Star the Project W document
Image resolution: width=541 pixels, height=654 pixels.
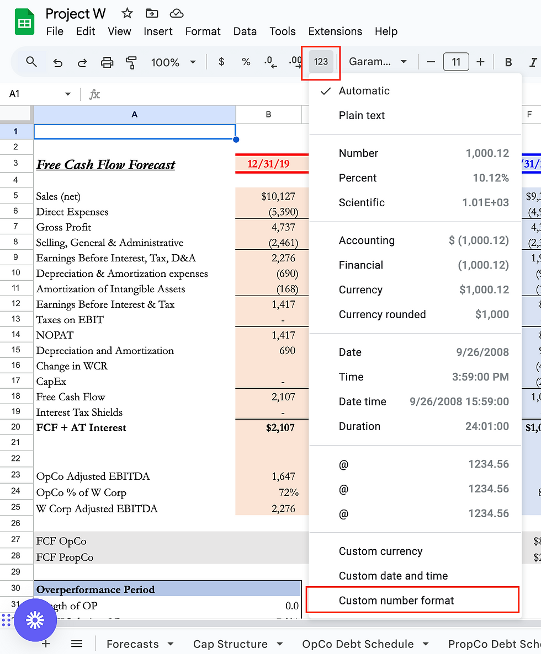(x=127, y=14)
